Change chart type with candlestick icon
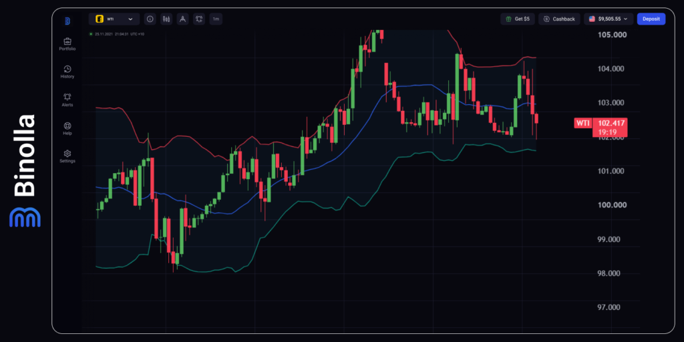The height and width of the screenshot is (342, 684). (166, 19)
